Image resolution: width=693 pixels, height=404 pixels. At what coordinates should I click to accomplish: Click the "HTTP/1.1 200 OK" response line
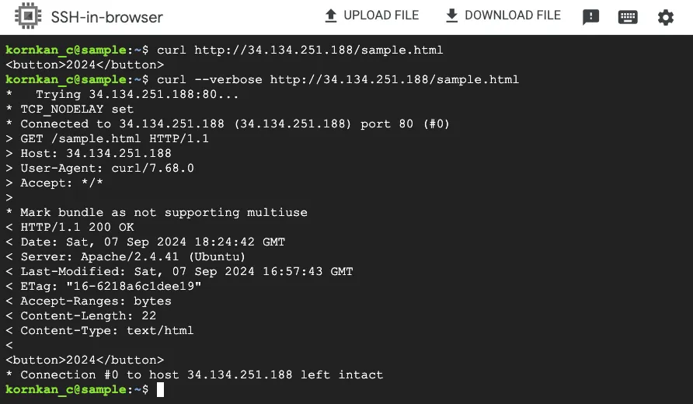click(77, 227)
